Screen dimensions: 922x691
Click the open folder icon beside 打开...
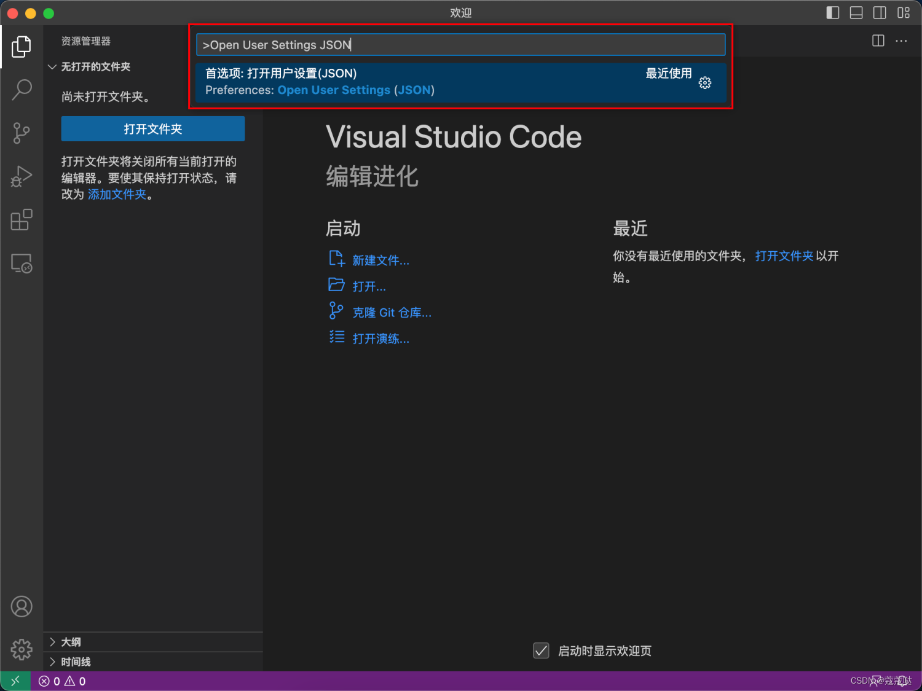tap(336, 284)
